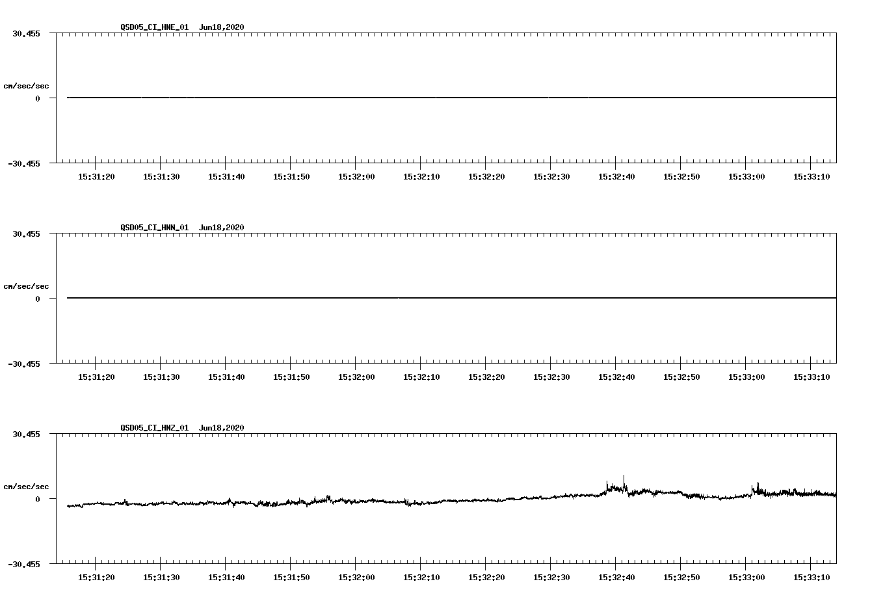Click the 30.455 upper limit on HNN axis
The width and height of the screenshot is (883, 601).
pos(26,234)
